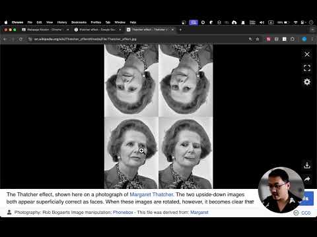Expand the tab search dropdown
Screen dimensions: 317x237
click(x=312, y=30)
